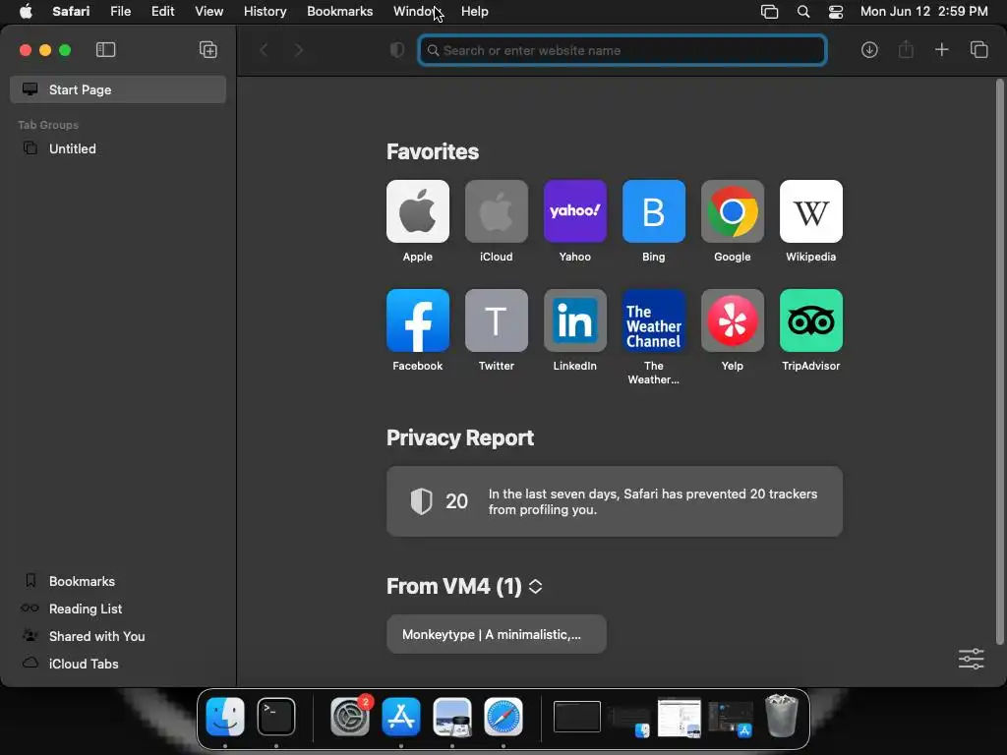Click the start page vertical scrollbar
Screen dimensions: 1007x755
999,362
